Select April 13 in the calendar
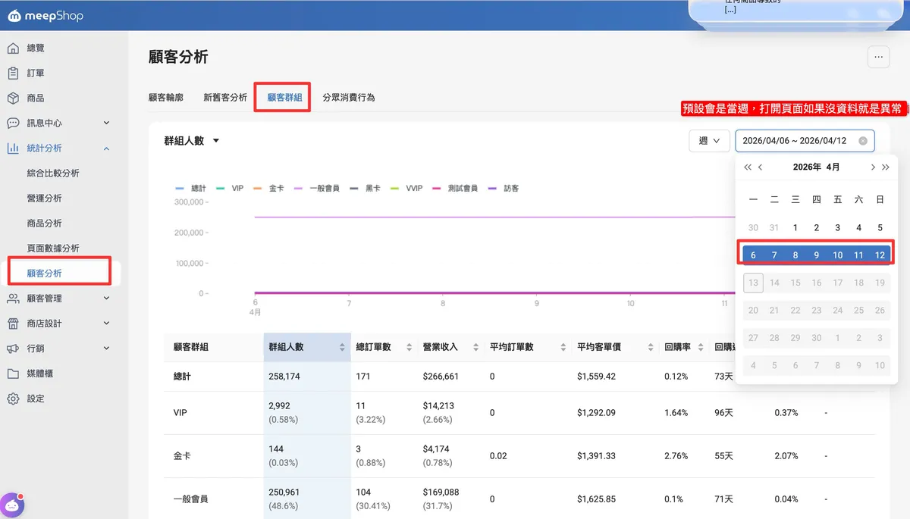The width and height of the screenshot is (910, 519). (753, 283)
